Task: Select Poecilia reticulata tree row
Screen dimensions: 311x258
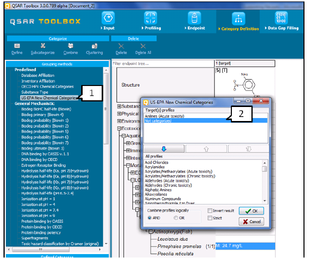Action: click(x=175, y=253)
